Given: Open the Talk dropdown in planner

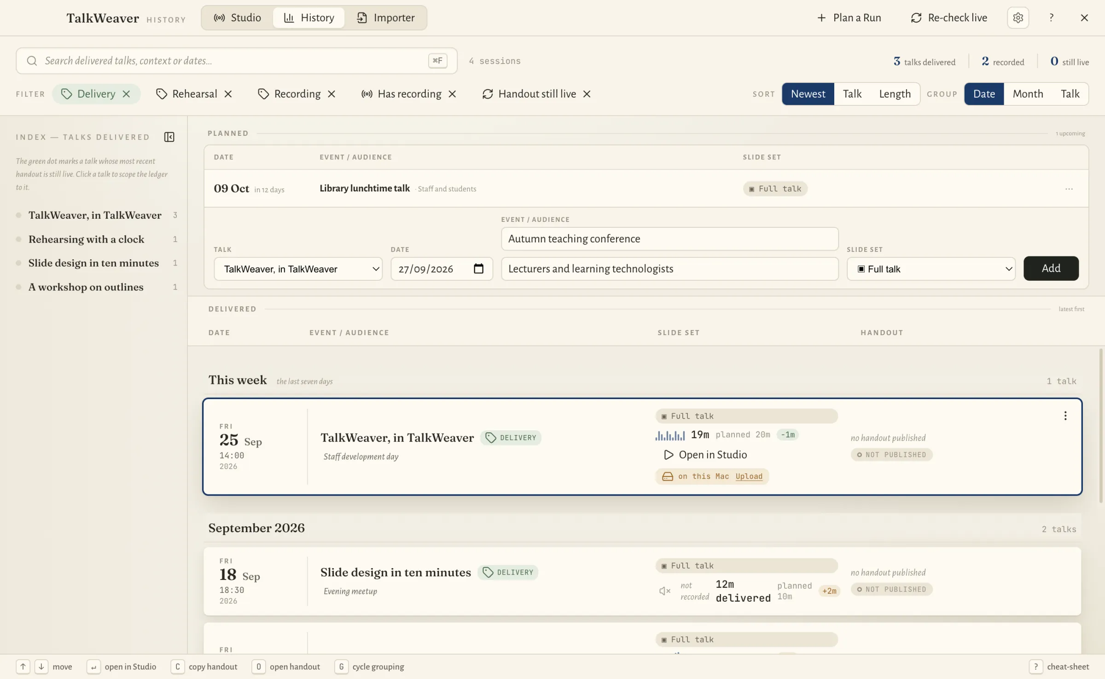Looking at the screenshot, I should click(298, 269).
